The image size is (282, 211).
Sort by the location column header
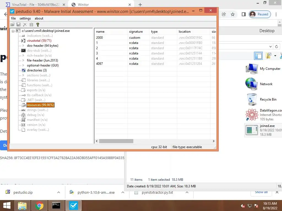click(194, 32)
